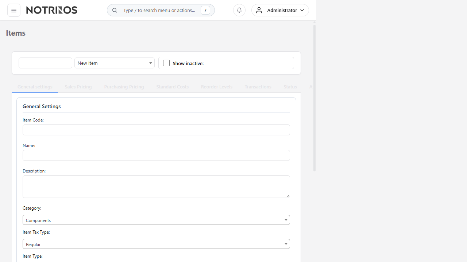This screenshot has width=467, height=262.
Task: Click the slash shortcut key badge
Action: pyautogui.click(x=205, y=10)
